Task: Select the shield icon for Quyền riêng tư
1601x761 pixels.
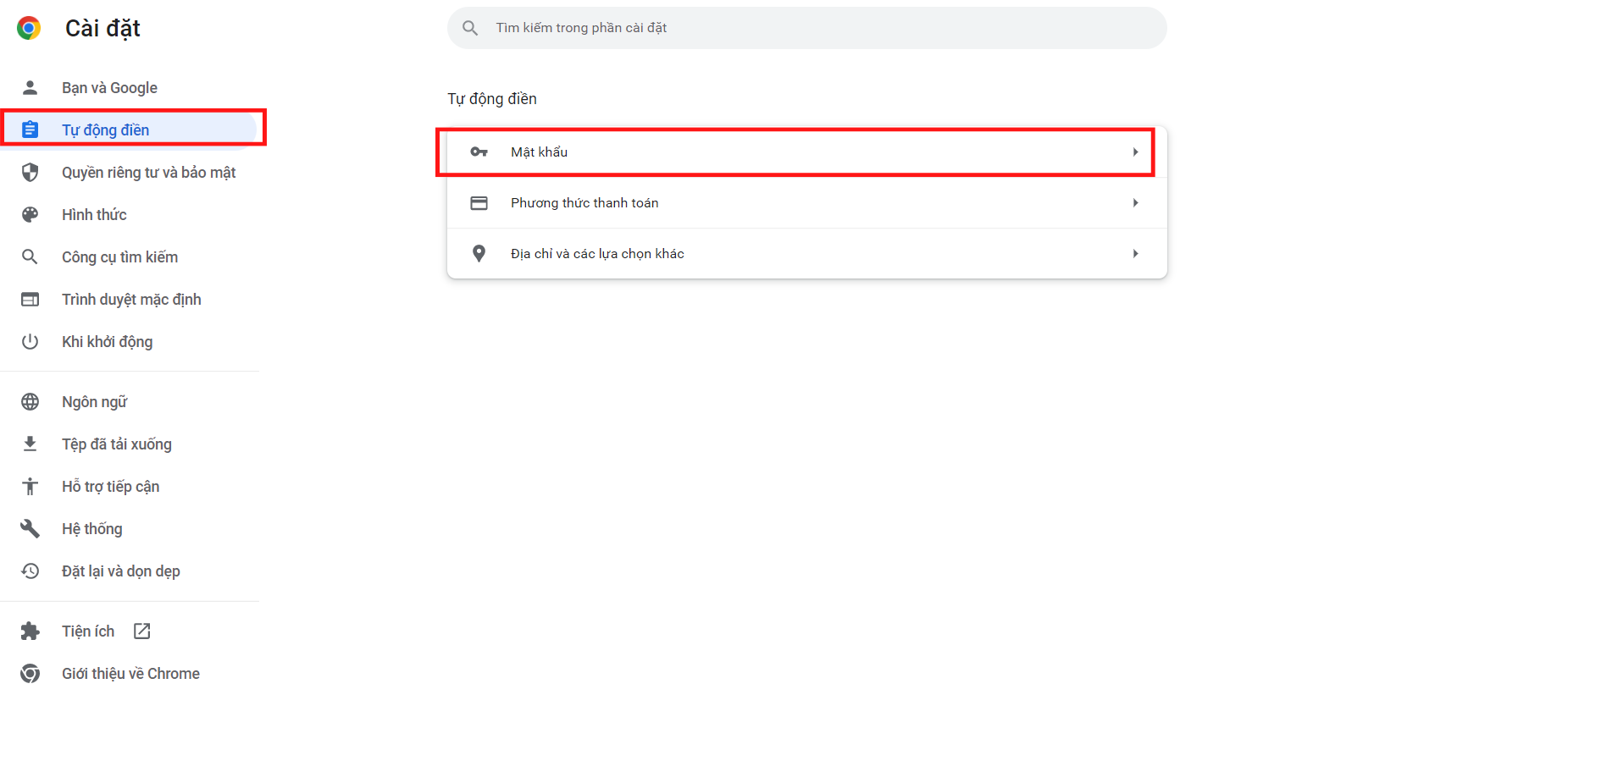Action: click(30, 172)
